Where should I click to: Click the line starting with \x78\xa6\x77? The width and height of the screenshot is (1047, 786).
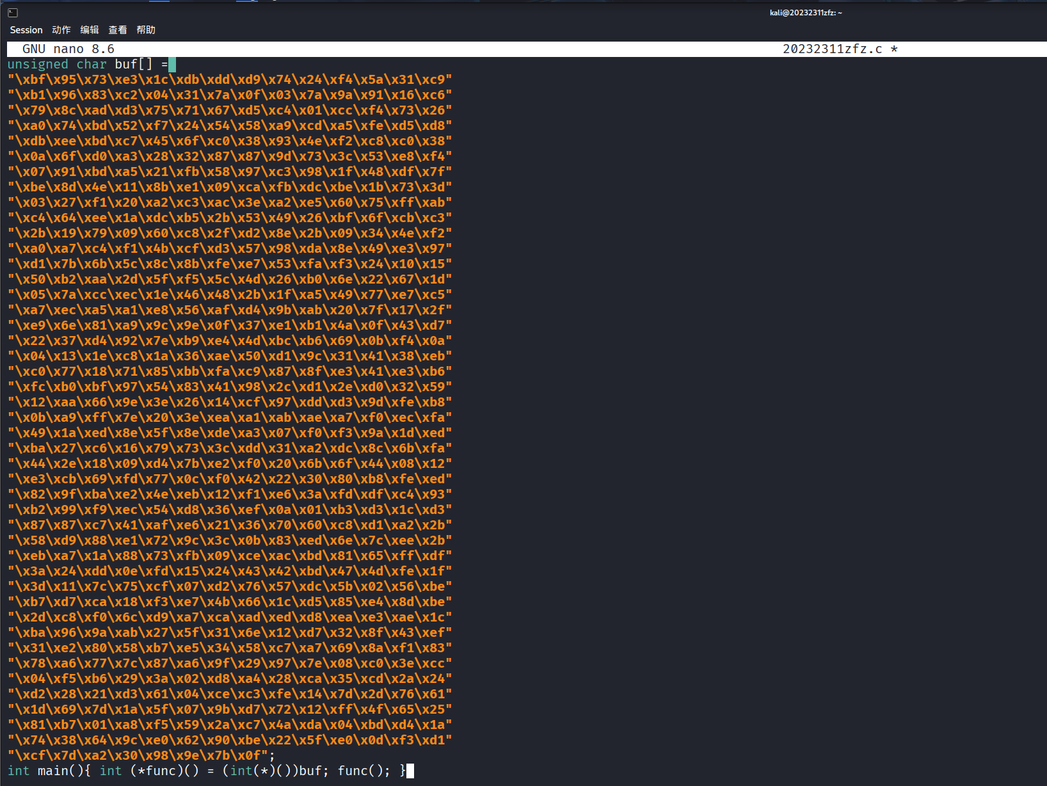pos(230,664)
